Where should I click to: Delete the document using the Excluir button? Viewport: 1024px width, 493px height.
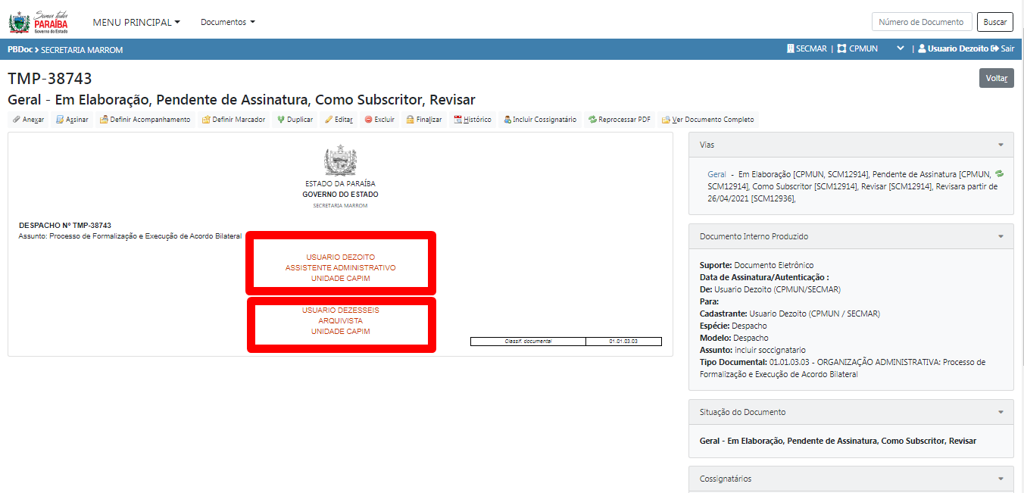pos(379,120)
